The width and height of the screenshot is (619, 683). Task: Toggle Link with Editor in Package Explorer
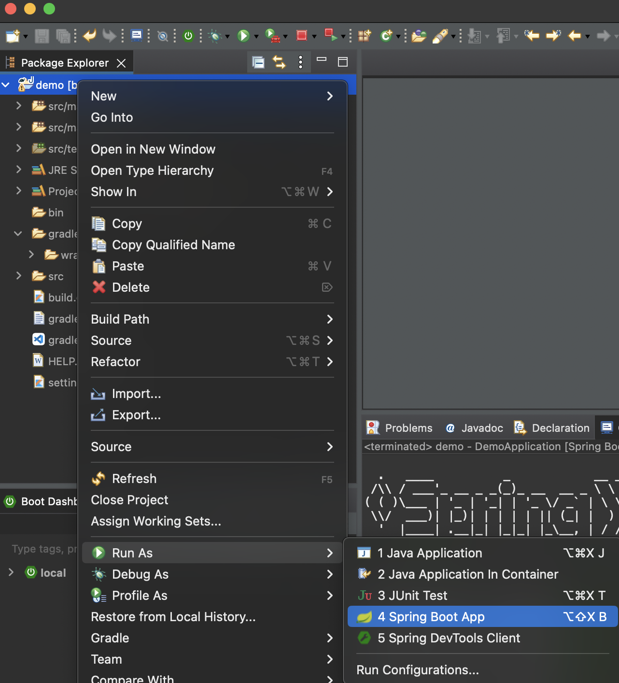[279, 62]
